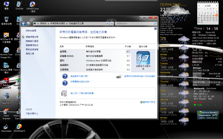Image resolution: width=223 pixels, height=139 pixels.
Task: Open the Microsoft Security desktop shortcut
Action: [6, 99]
